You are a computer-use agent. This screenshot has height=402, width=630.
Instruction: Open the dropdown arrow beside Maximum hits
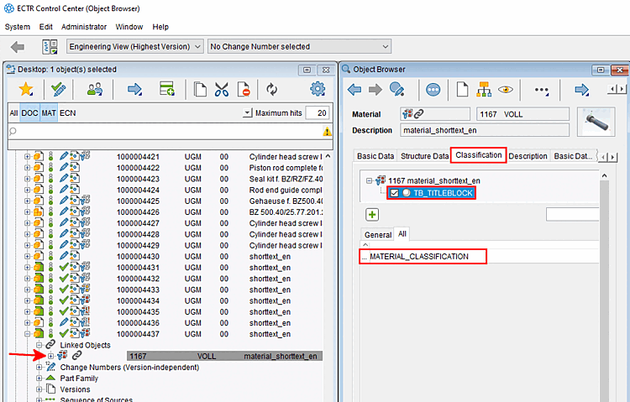(248, 112)
